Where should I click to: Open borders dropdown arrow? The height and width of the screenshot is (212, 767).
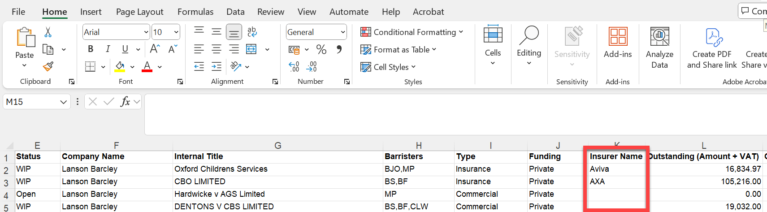point(103,67)
